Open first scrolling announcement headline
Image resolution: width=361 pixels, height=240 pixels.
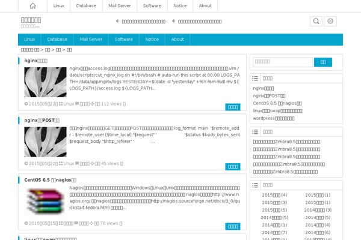[144, 22]
